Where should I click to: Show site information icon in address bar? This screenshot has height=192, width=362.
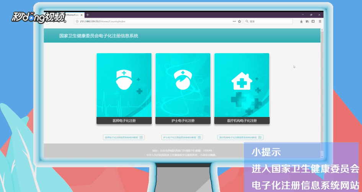point(77,21)
